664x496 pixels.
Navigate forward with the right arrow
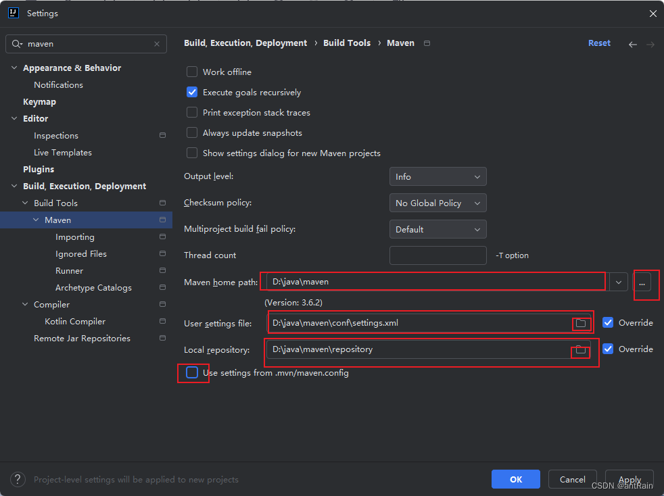(650, 45)
